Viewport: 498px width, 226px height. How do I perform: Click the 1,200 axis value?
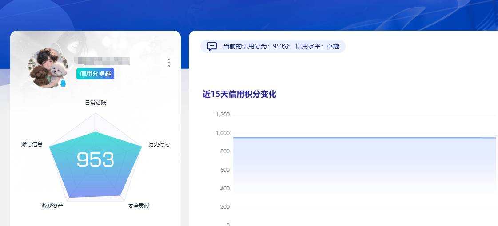coord(223,115)
